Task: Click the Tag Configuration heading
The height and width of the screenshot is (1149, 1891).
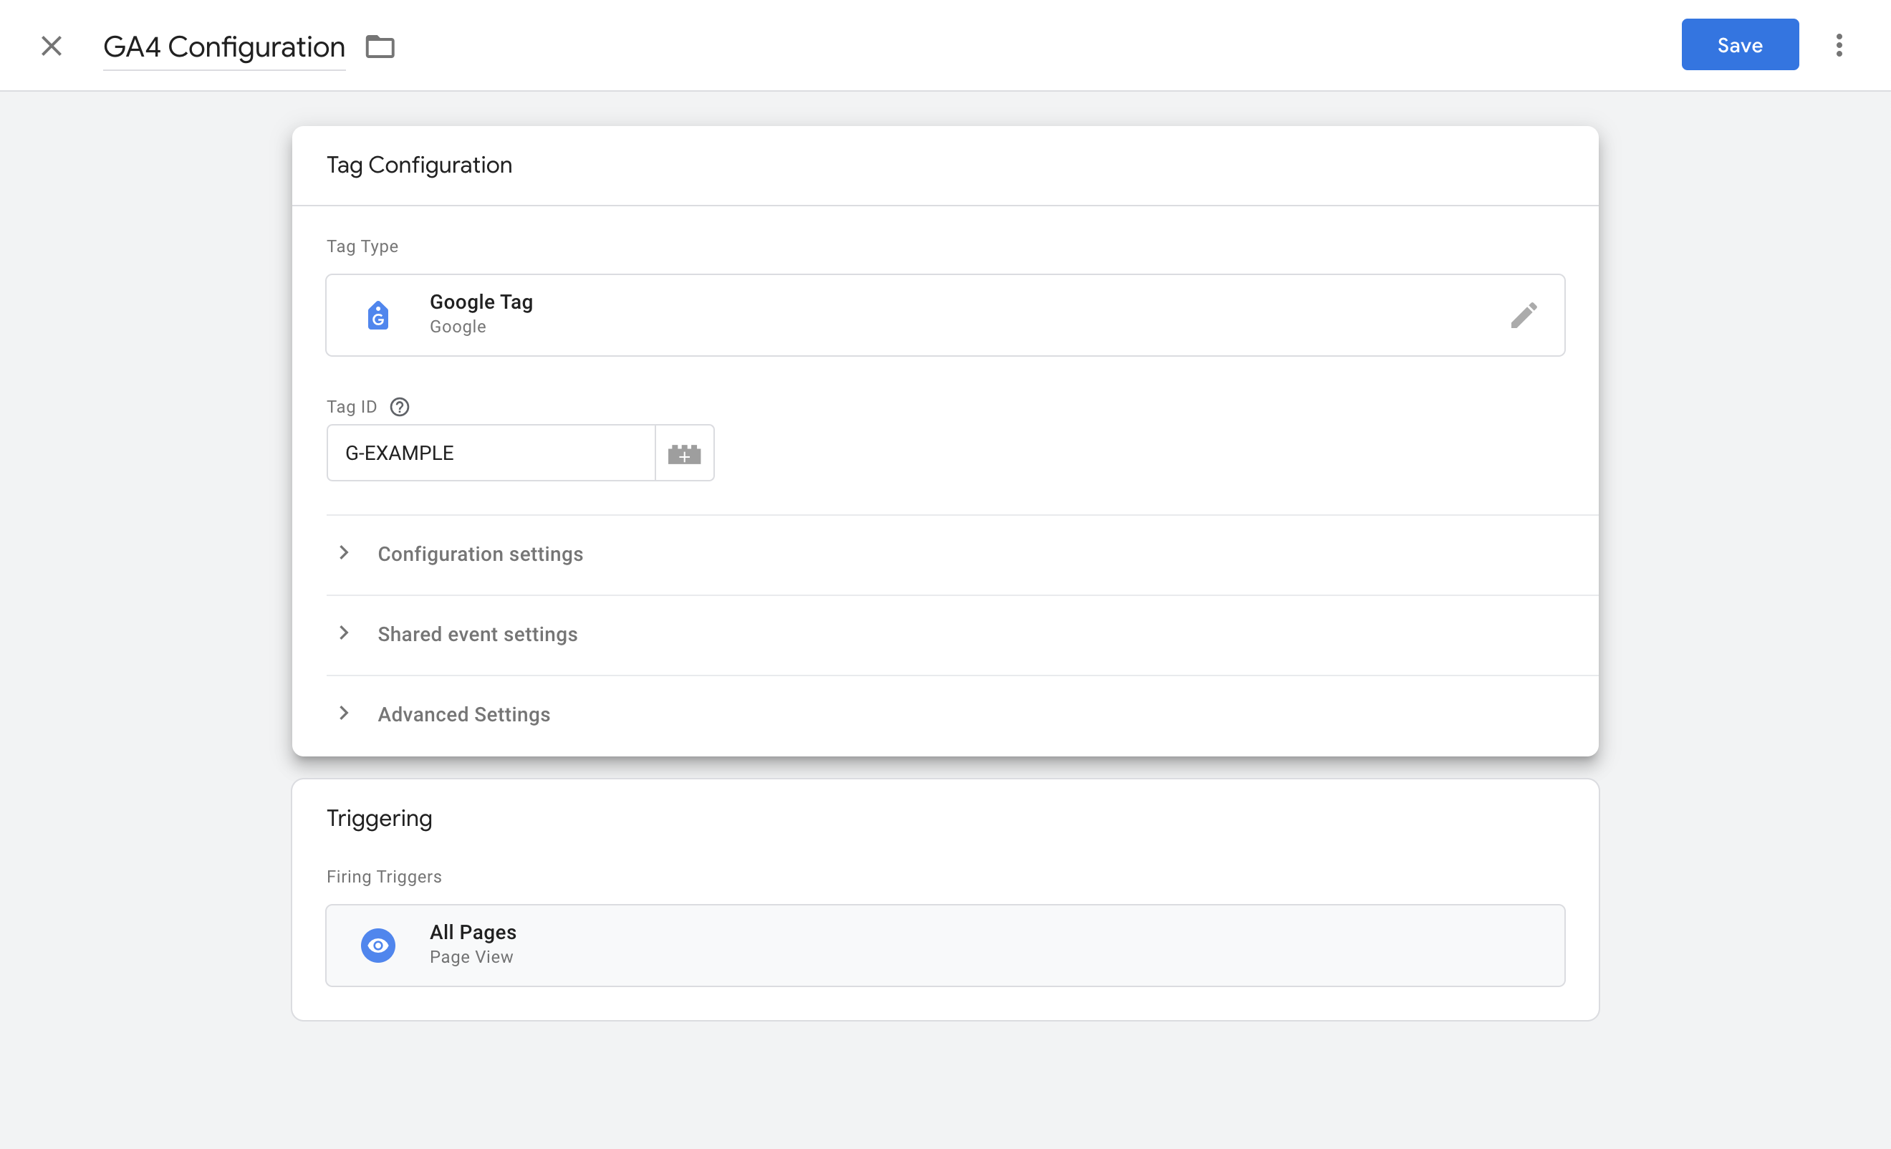Action: (419, 165)
